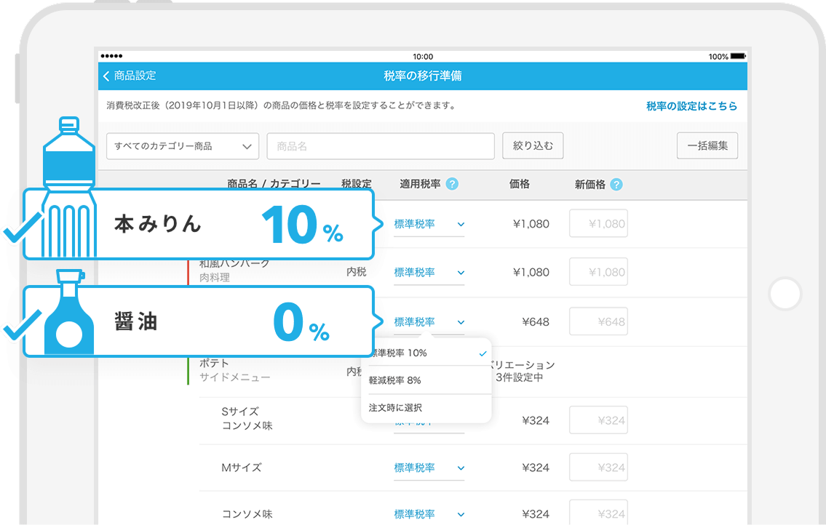Tap the battery indicator in status bar

[737, 56]
